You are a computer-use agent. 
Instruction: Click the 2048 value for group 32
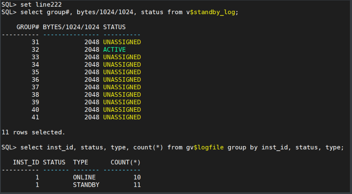[92, 50]
